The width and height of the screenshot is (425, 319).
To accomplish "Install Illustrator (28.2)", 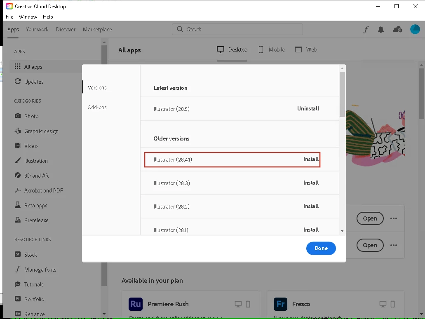I will 311,206.
